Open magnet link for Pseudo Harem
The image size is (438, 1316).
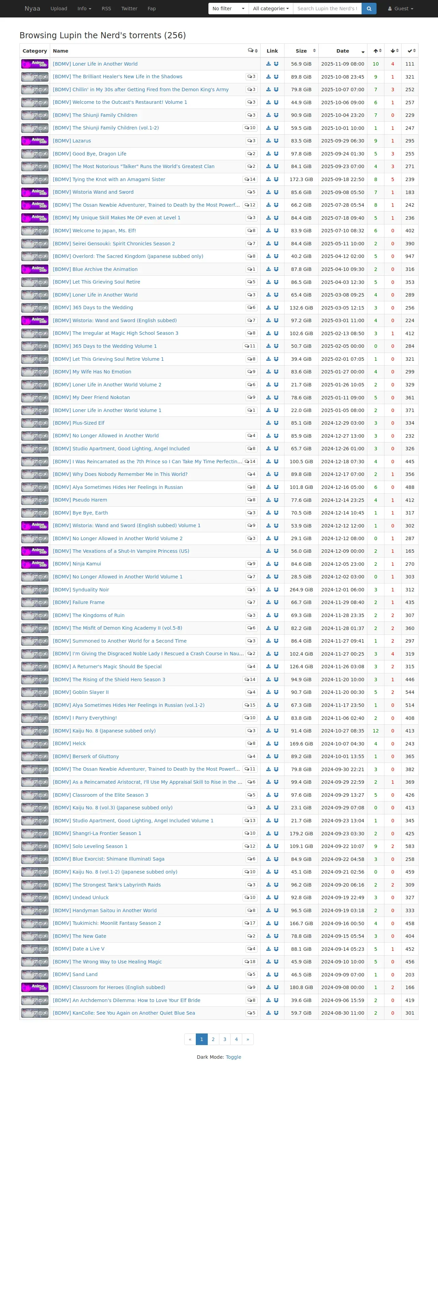click(276, 500)
